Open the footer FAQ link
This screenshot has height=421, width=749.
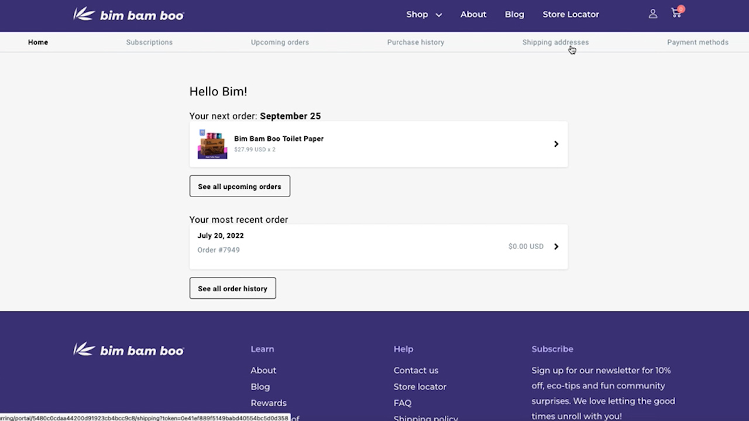click(403, 403)
